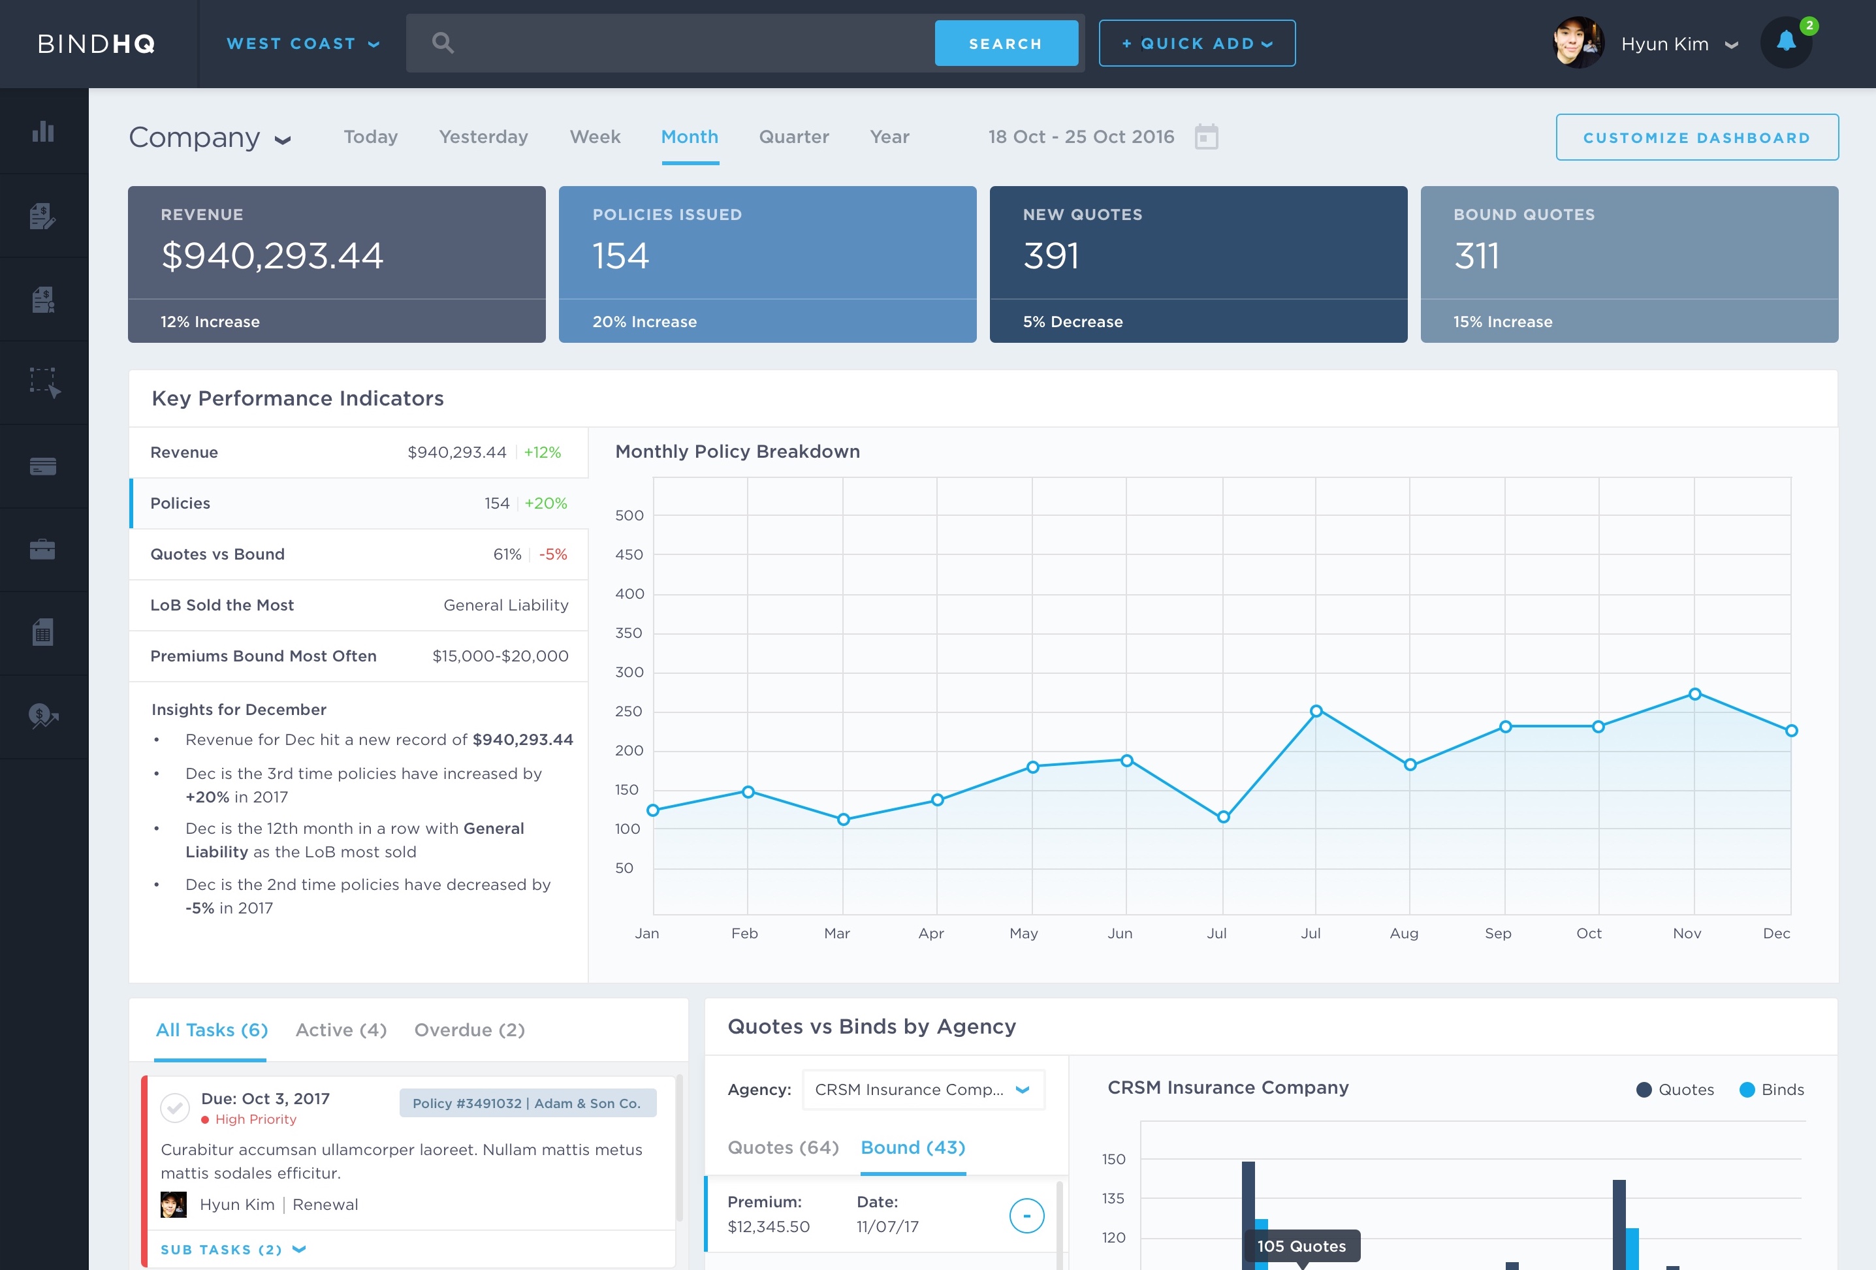This screenshot has height=1270, width=1876.
Task: Mark the Oct 3 task as complete
Action: pos(174,1107)
